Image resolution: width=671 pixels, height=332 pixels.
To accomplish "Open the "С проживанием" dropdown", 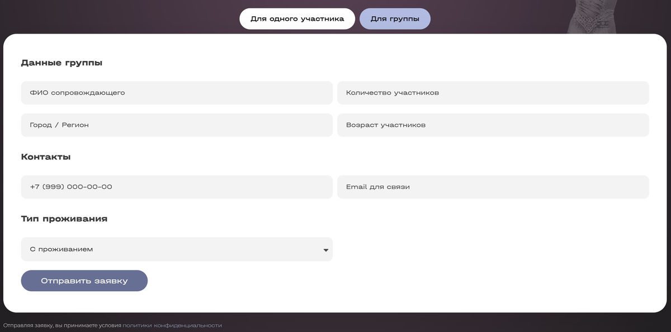I will pyautogui.click(x=177, y=249).
